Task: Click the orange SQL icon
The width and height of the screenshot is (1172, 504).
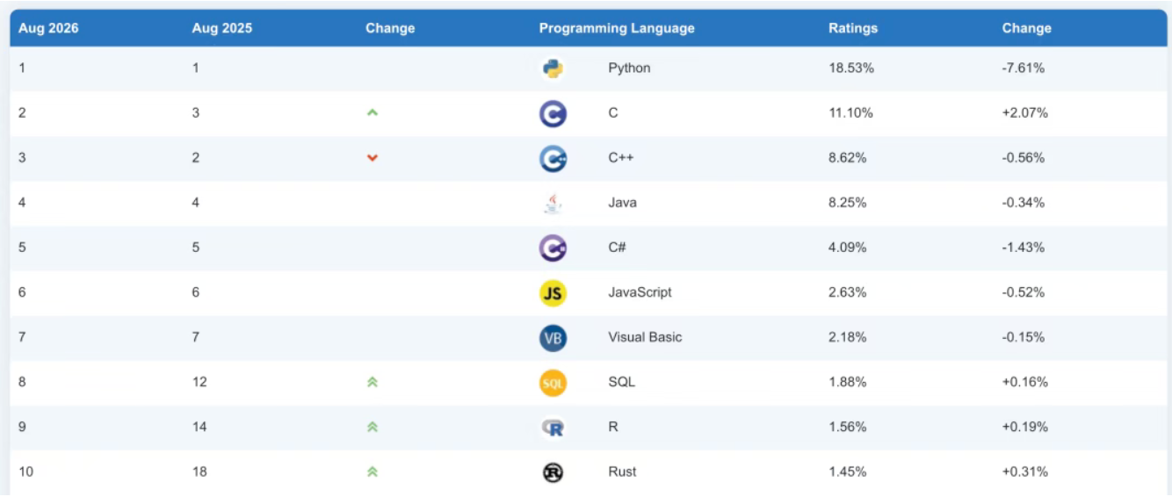Action: click(x=553, y=383)
